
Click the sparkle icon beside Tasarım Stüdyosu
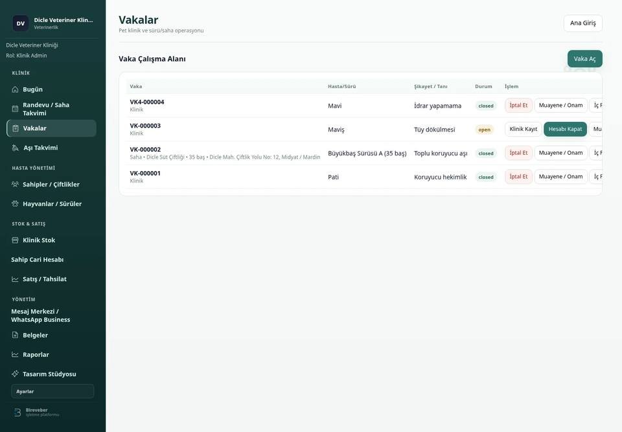coord(15,374)
